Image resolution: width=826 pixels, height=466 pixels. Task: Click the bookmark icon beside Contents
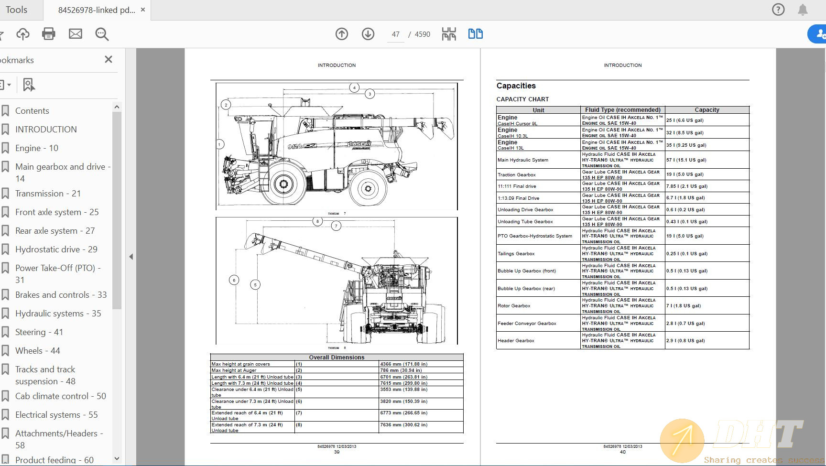coord(6,111)
